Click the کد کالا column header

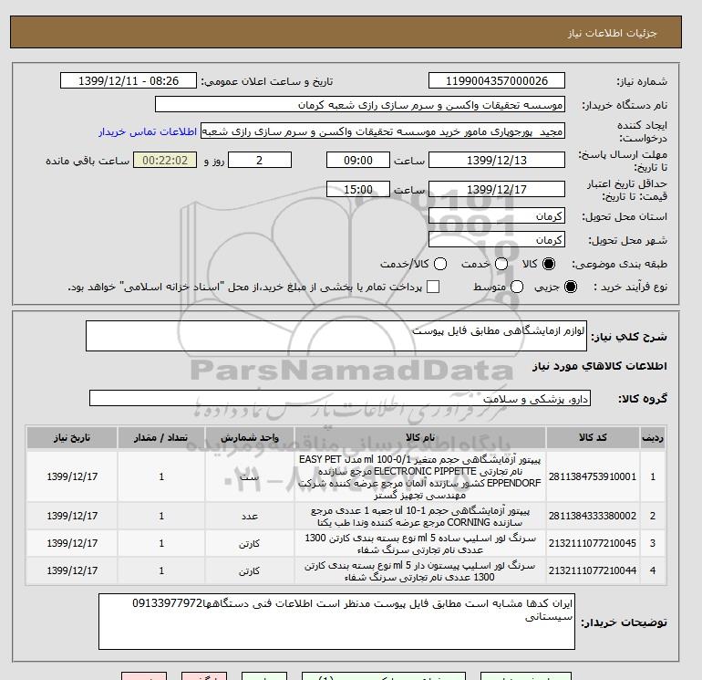pyautogui.click(x=593, y=437)
